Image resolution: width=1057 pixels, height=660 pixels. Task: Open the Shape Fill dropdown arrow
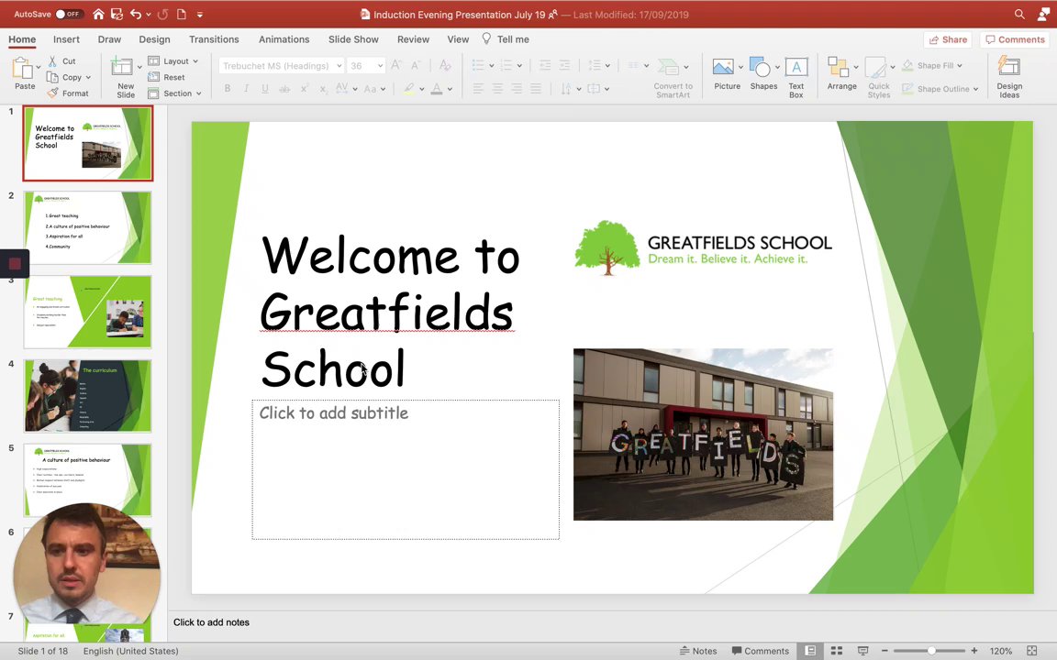click(x=959, y=65)
